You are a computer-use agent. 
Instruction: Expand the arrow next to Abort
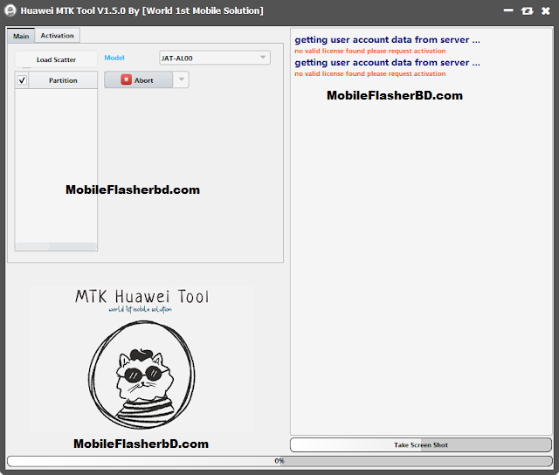[x=181, y=79]
